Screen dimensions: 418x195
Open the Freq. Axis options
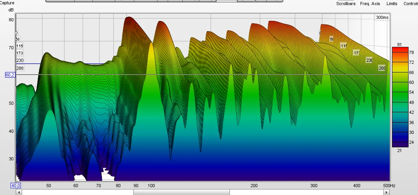coord(370,4)
